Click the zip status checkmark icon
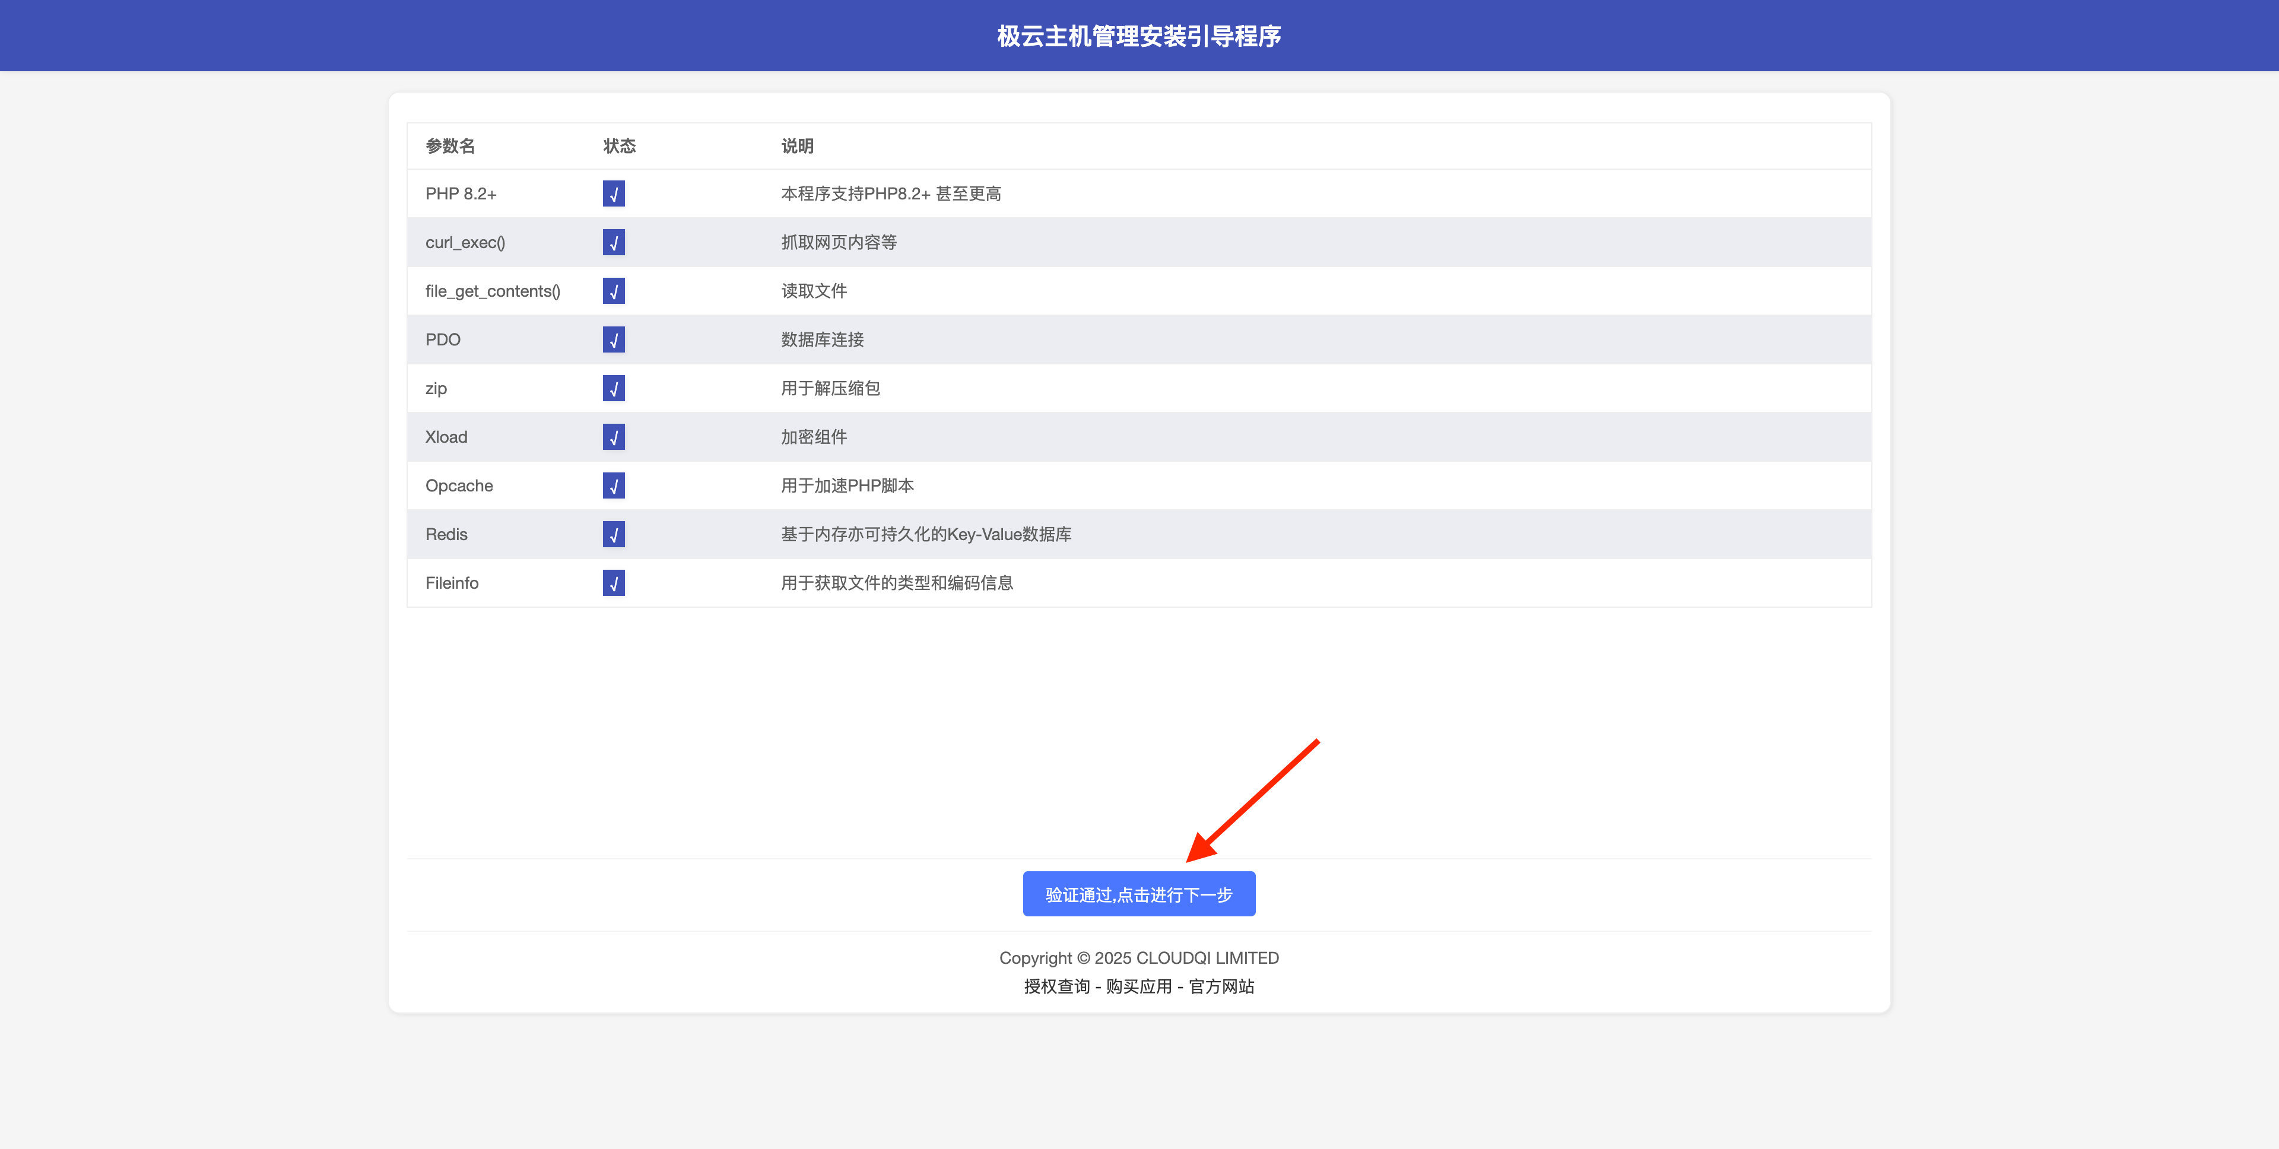 click(x=613, y=388)
